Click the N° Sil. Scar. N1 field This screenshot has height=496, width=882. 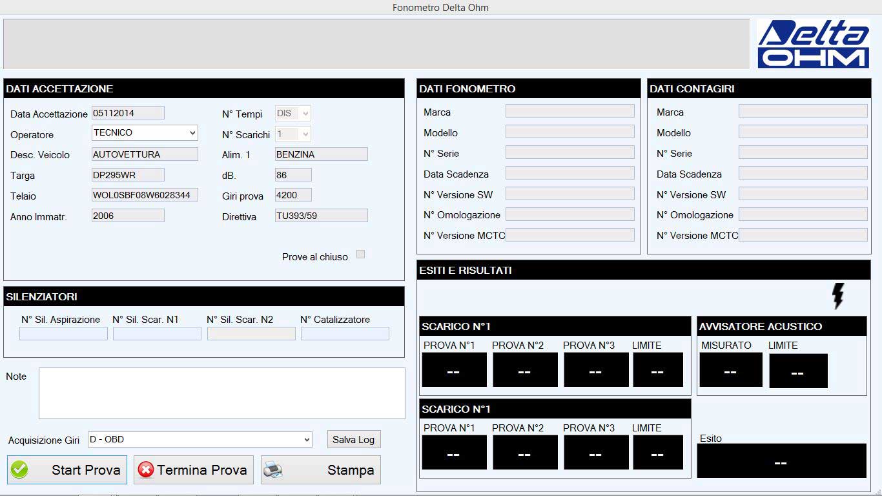tap(157, 334)
